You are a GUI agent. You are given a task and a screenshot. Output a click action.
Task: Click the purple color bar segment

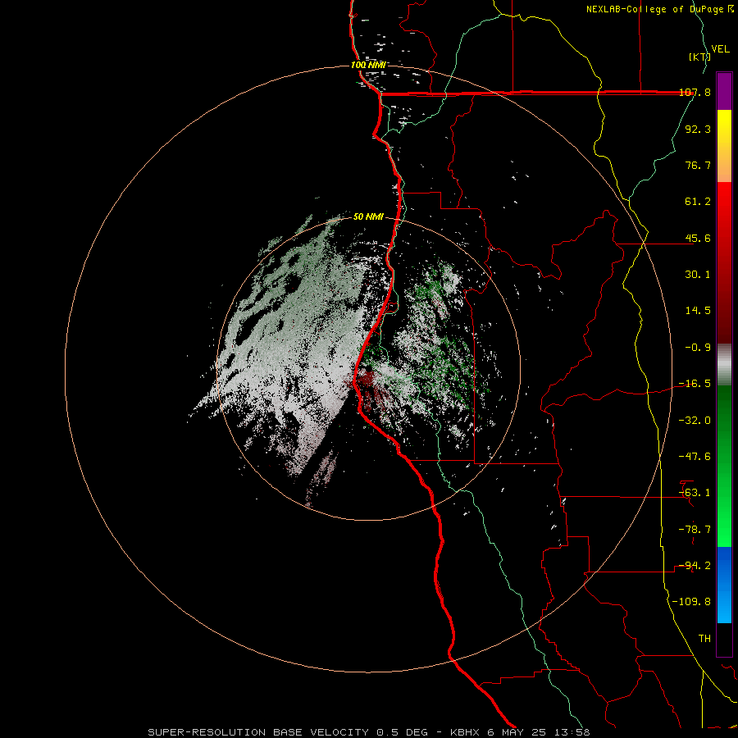pyautogui.click(x=724, y=91)
